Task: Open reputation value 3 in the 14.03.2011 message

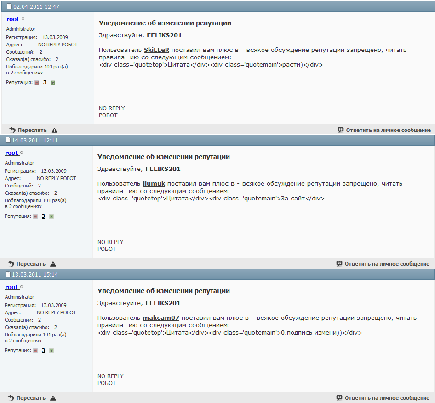Action: pos(43,216)
